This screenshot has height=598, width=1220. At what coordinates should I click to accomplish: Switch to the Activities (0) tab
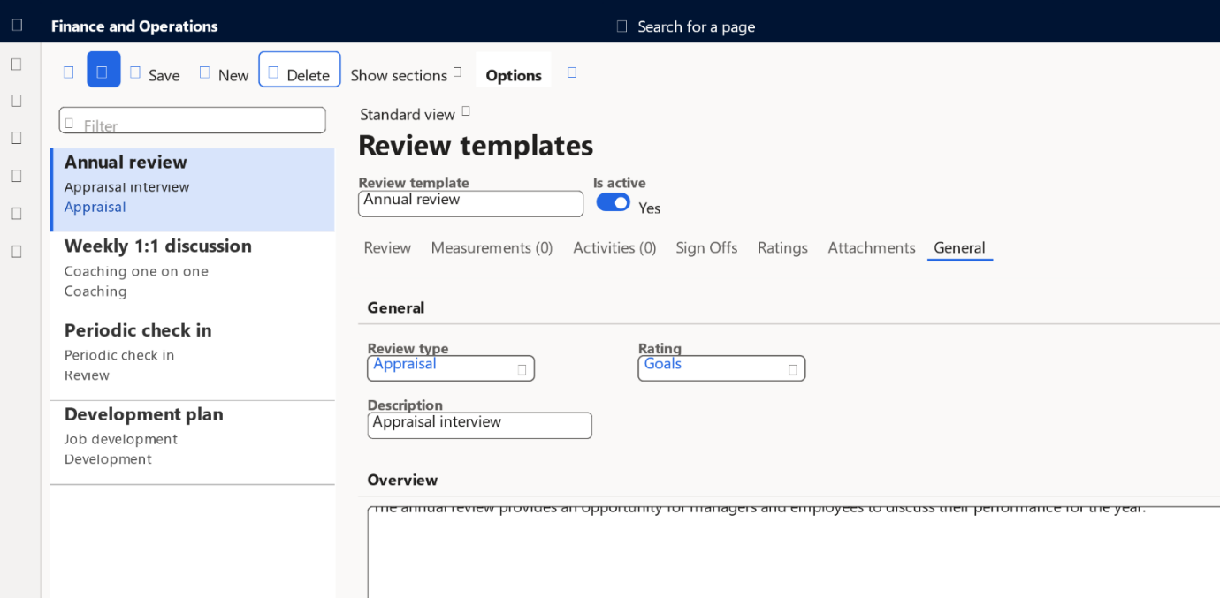[614, 248]
